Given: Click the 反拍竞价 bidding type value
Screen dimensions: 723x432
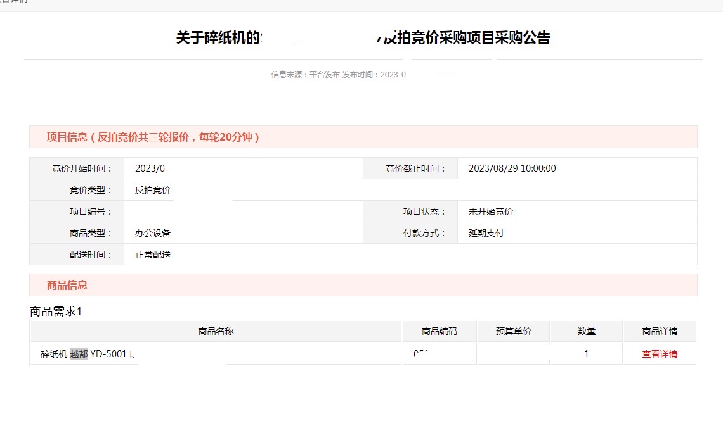Looking at the screenshot, I should pos(153,190).
